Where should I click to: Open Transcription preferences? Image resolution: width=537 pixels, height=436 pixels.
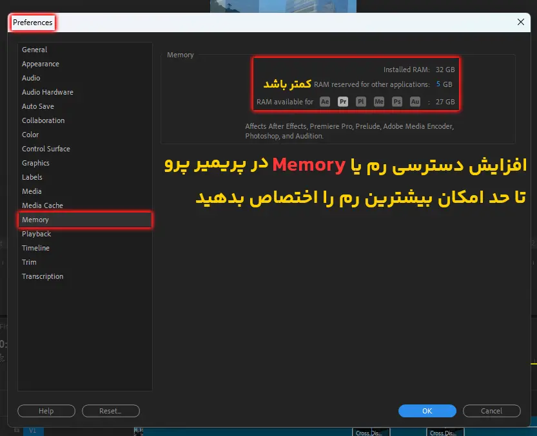(85, 276)
